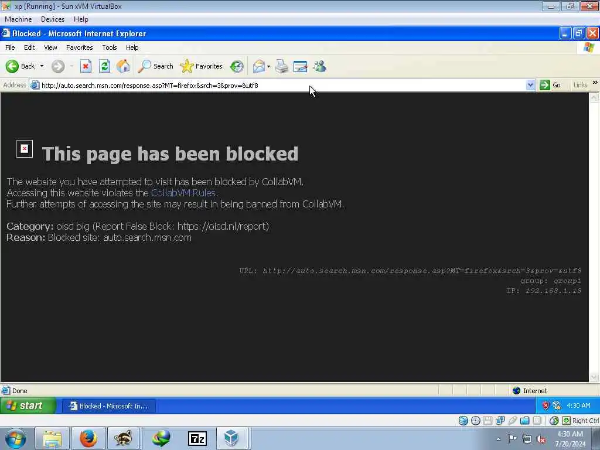Click the host key Right Ctrl indicator

tap(580, 421)
